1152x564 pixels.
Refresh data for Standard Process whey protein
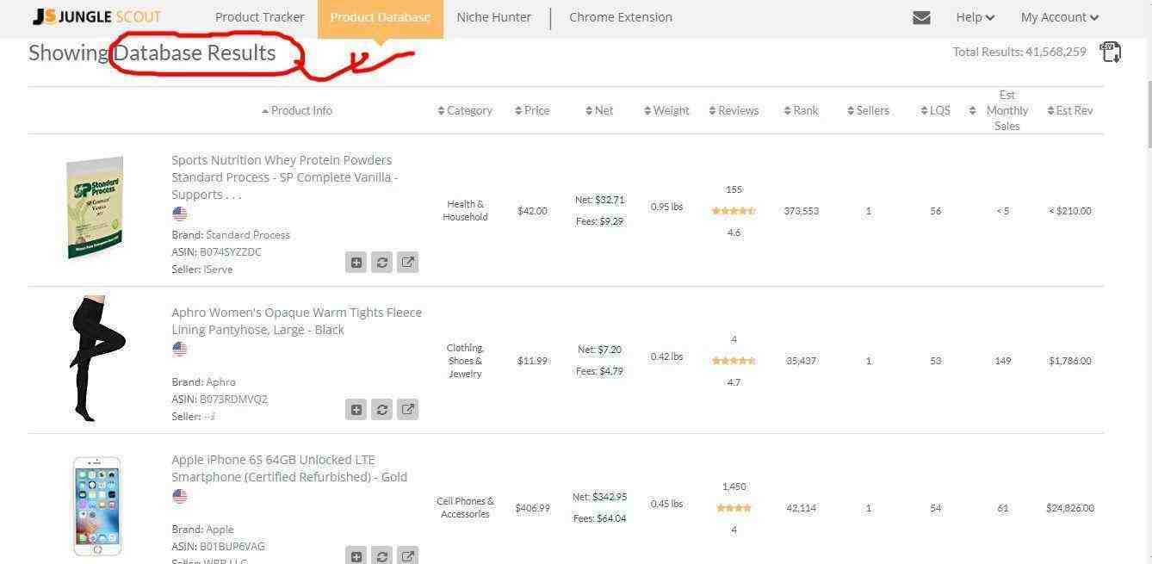point(382,263)
